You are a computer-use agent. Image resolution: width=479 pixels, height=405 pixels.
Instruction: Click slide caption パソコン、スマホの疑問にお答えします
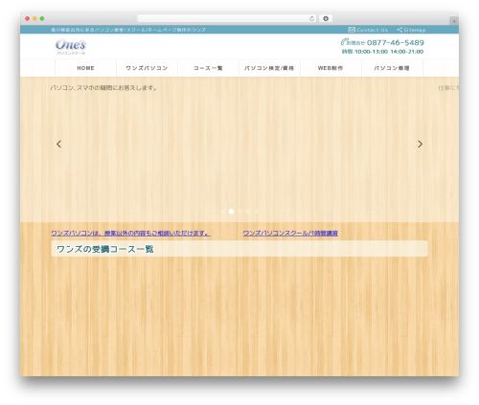coord(103,88)
